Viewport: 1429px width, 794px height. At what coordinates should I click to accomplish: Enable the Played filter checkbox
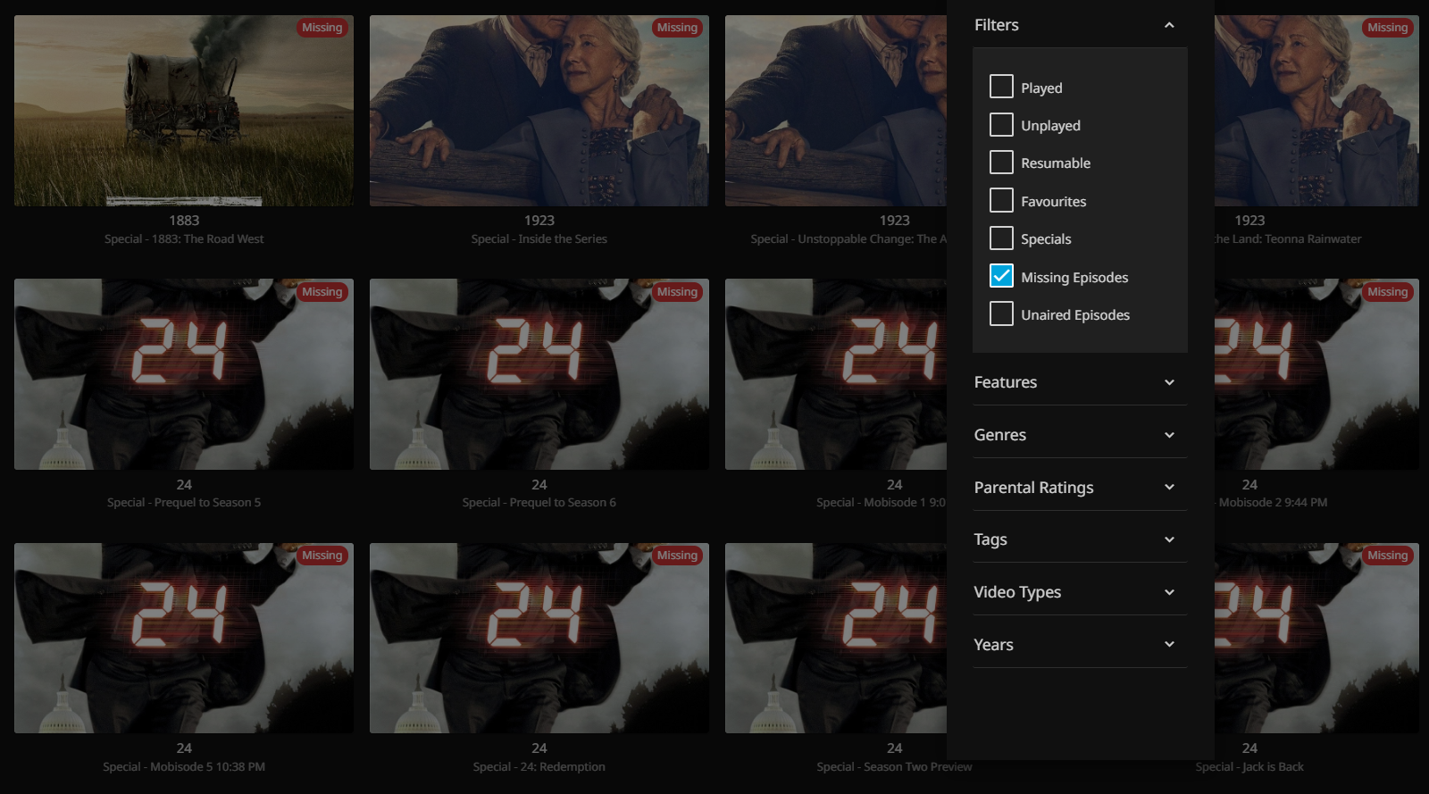[1001, 87]
